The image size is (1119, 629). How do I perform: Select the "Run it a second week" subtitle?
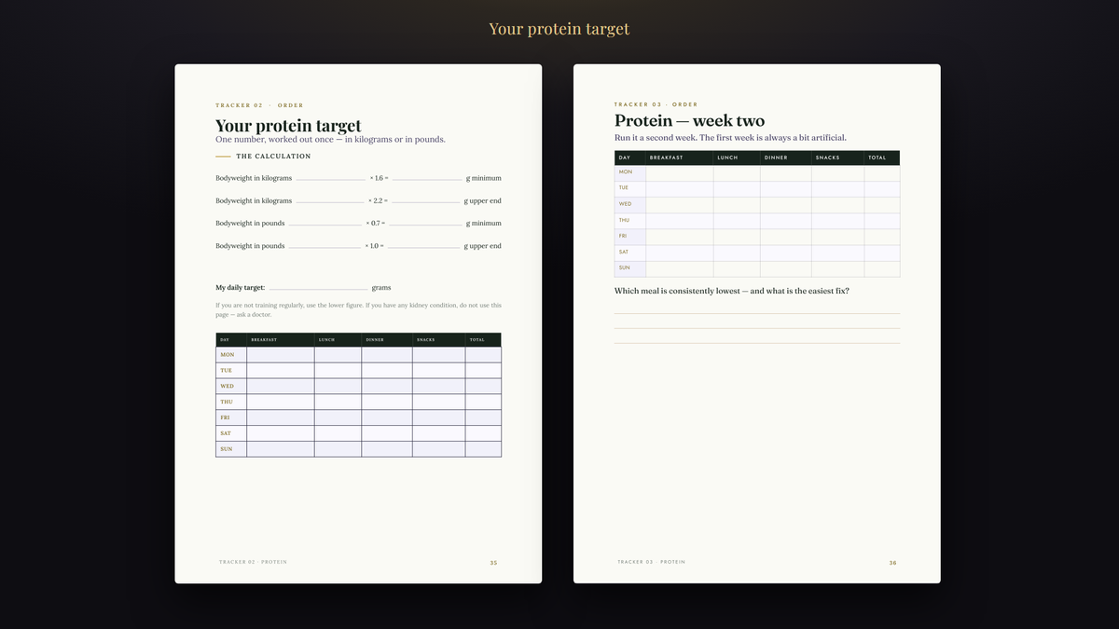(x=730, y=138)
